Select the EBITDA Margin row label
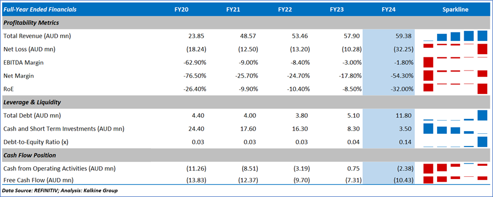This screenshot has height=197, width=493. point(23,63)
